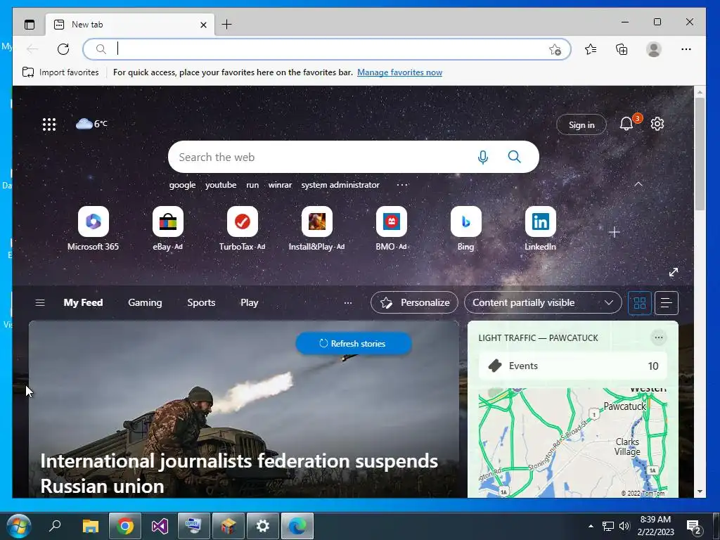Expand the background image view arrow

coord(673,272)
